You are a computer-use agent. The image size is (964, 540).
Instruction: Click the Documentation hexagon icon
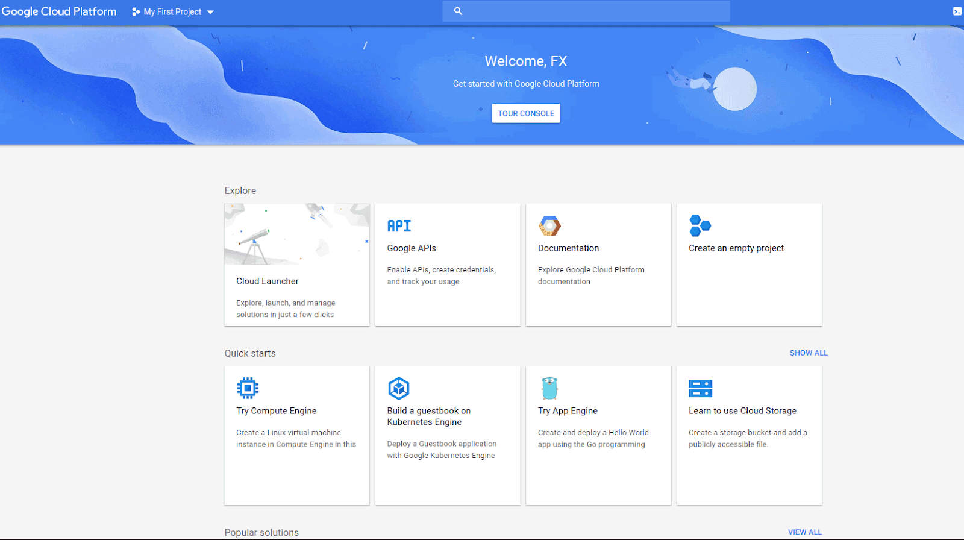click(549, 226)
